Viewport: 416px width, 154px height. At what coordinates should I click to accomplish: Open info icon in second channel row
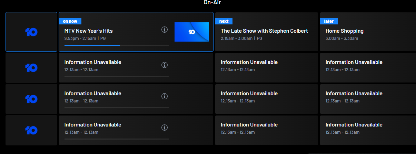[x=165, y=65]
